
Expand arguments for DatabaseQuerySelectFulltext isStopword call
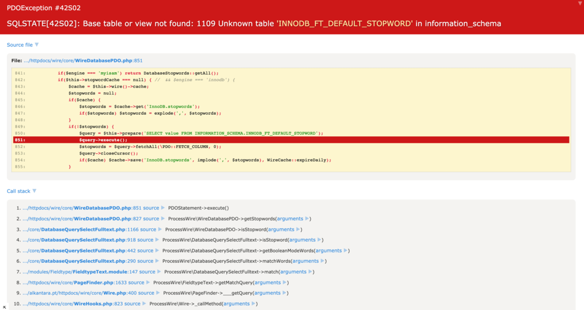point(303,240)
